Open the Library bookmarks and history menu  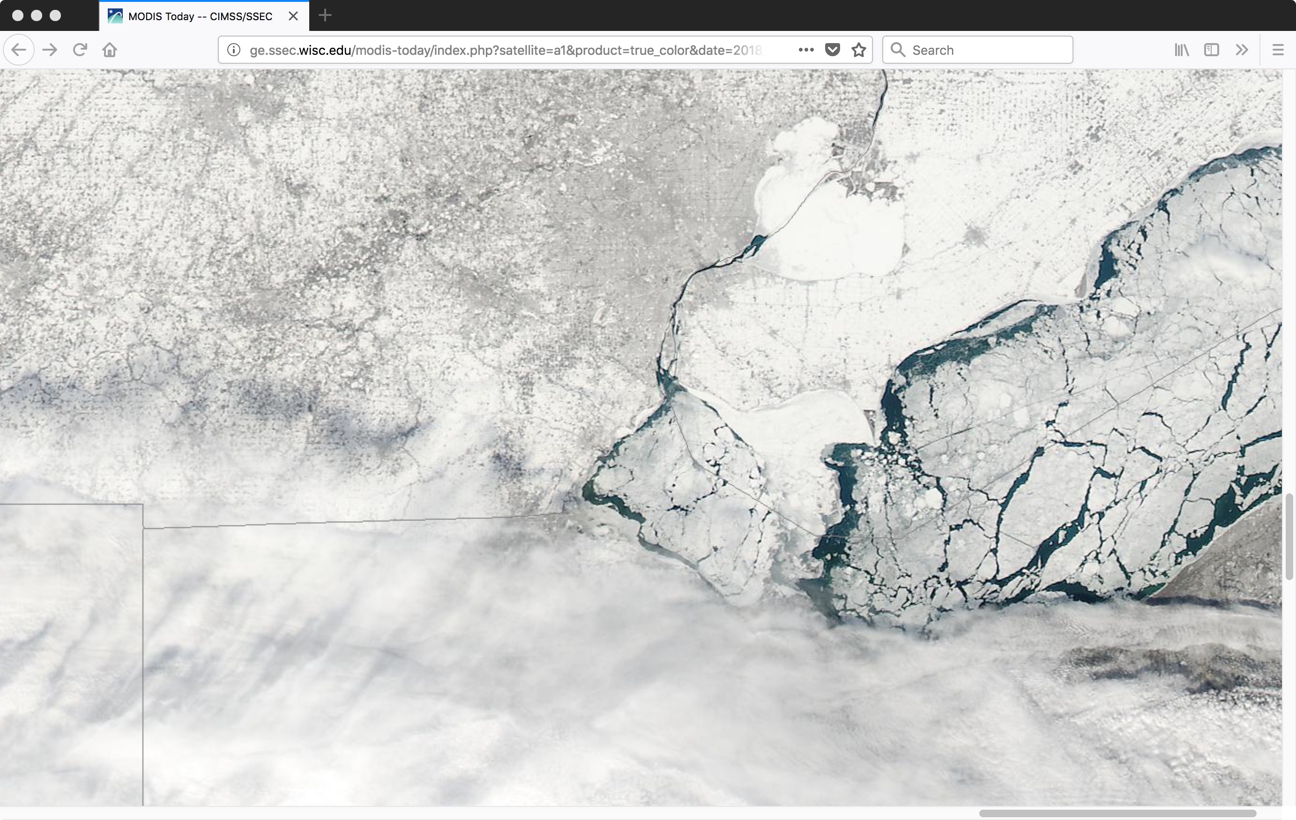click(1181, 50)
